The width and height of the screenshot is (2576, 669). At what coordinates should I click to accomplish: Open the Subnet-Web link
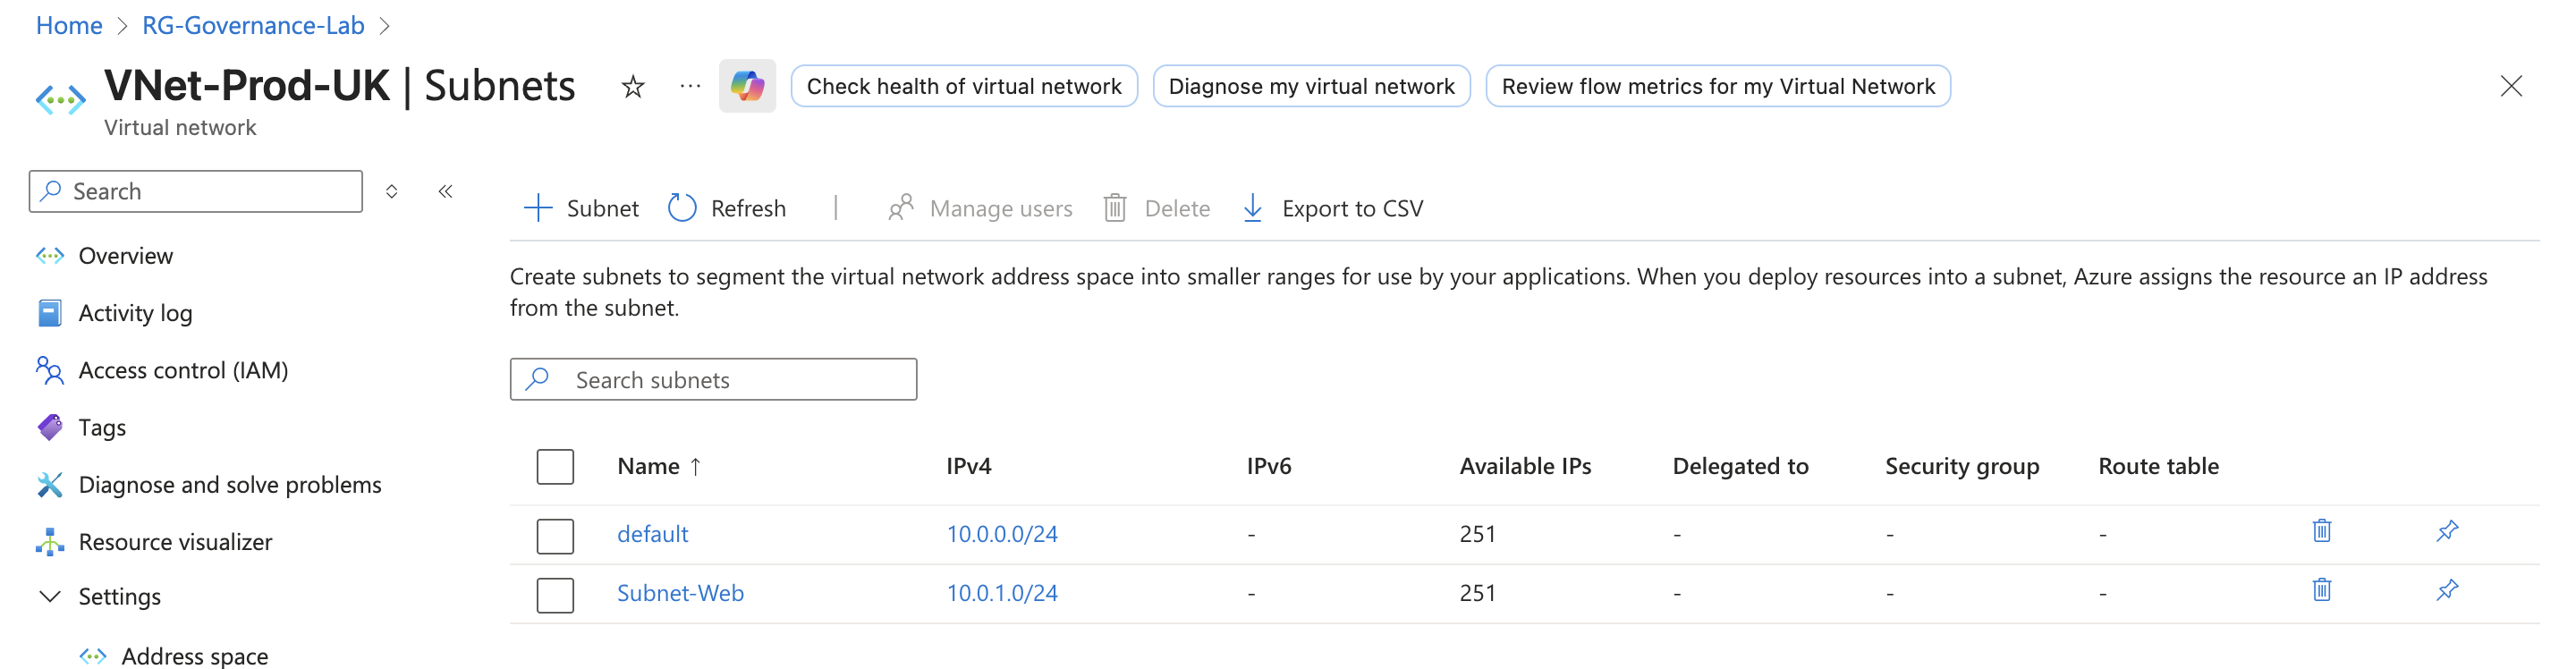680,592
